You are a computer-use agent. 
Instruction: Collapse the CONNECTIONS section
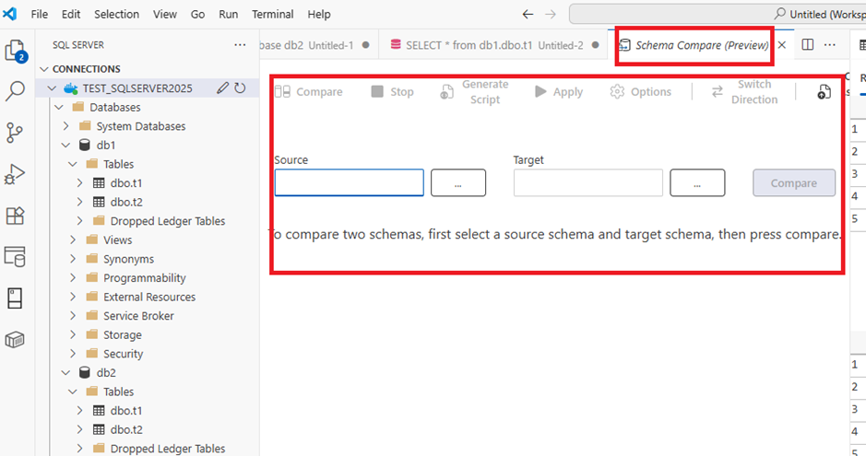coord(45,69)
